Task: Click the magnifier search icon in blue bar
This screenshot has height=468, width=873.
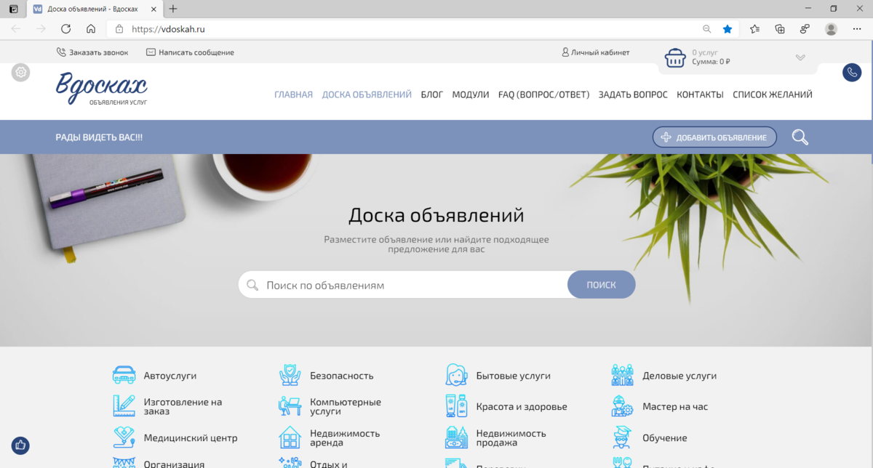Action: pyautogui.click(x=800, y=137)
